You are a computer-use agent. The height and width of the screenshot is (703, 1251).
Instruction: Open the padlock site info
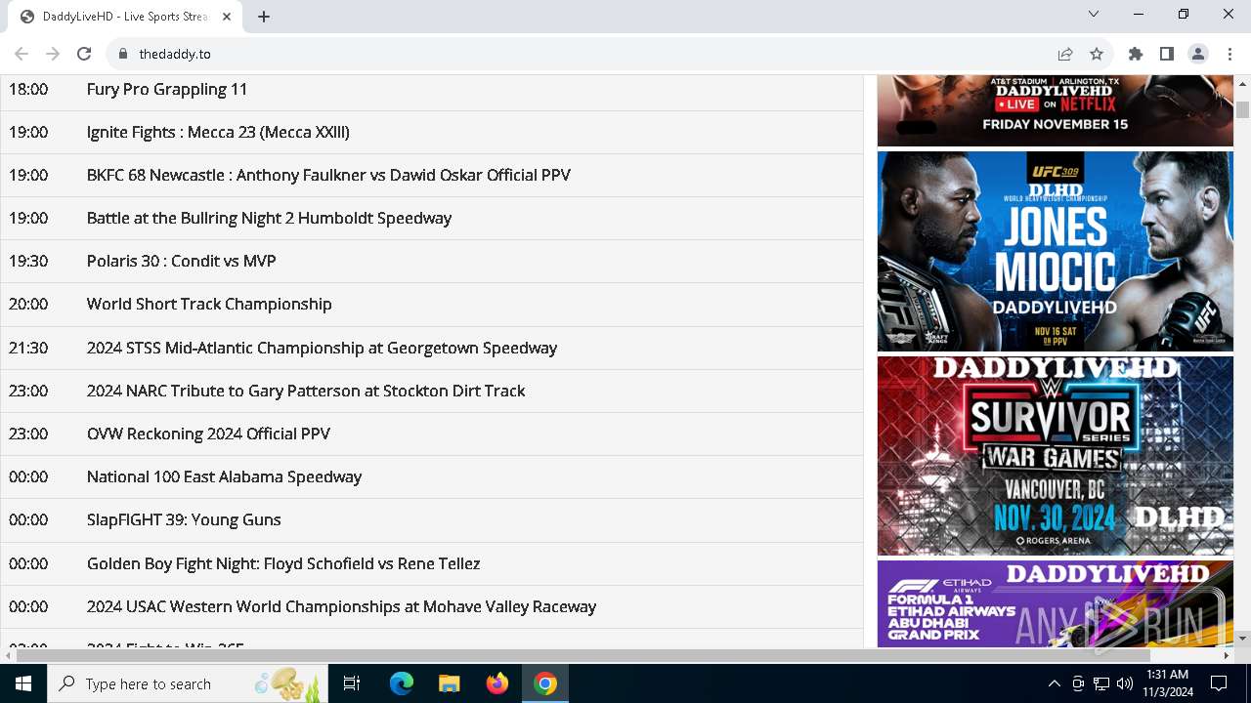(123, 54)
